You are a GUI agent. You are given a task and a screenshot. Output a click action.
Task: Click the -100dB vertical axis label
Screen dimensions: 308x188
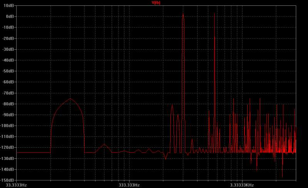7,126
